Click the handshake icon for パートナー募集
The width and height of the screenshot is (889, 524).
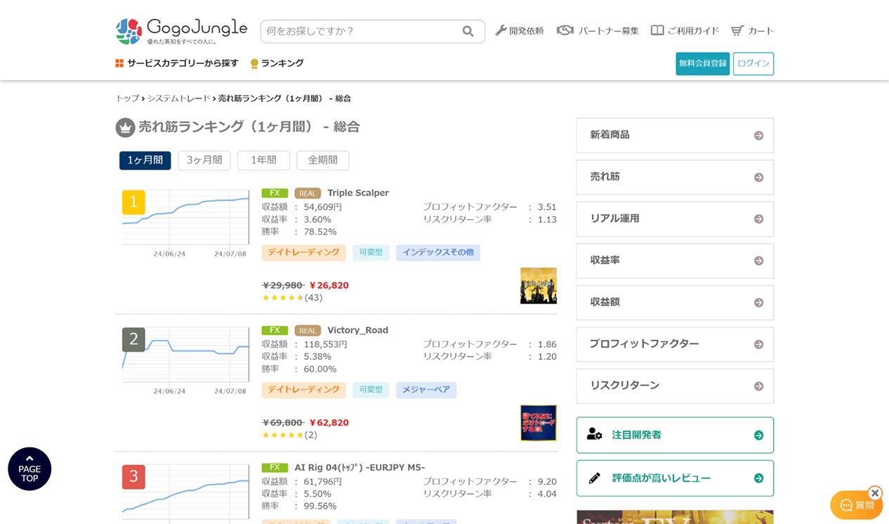click(565, 30)
